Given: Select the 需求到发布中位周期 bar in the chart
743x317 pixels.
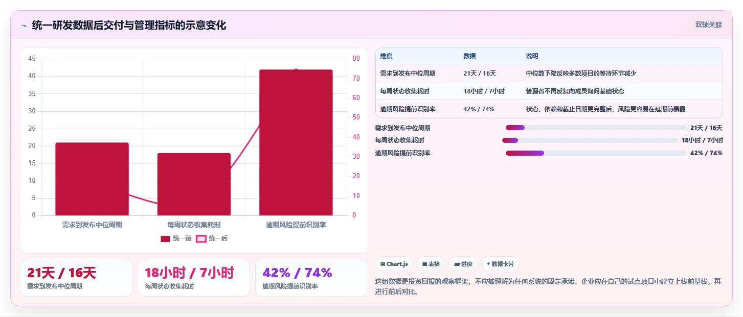Looking at the screenshot, I should click(x=92, y=179).
